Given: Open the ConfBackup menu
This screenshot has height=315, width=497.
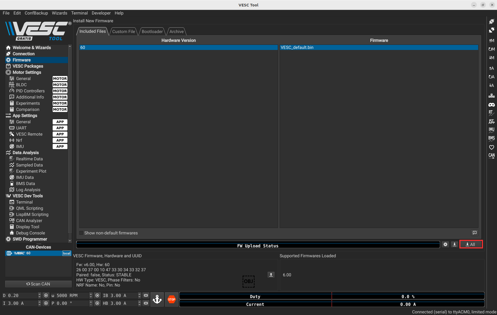Looking at the screenshot, I should coord(36,13).
